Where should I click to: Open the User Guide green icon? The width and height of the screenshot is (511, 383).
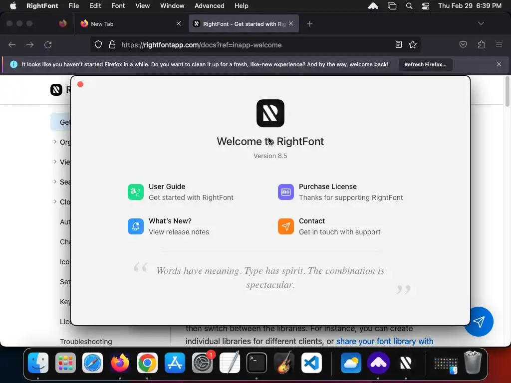coord(136,192)
